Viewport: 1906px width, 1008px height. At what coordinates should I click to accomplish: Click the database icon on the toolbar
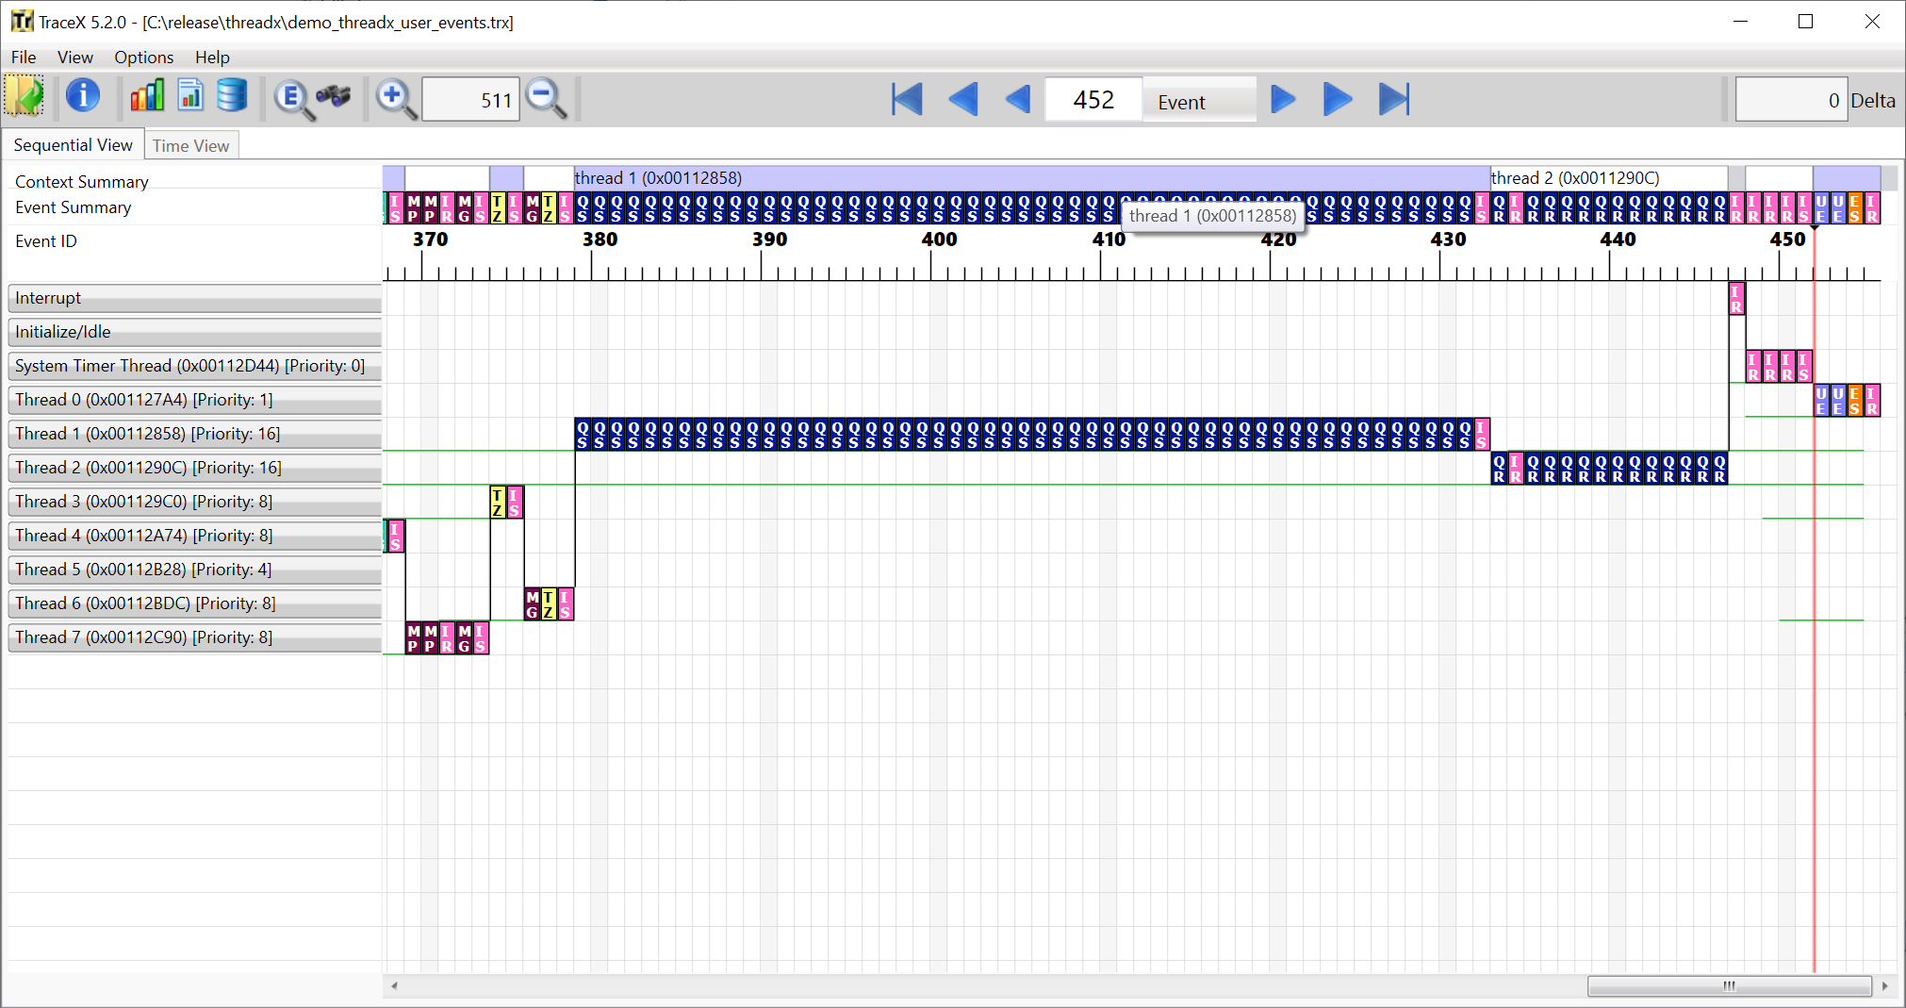[231, 95]
